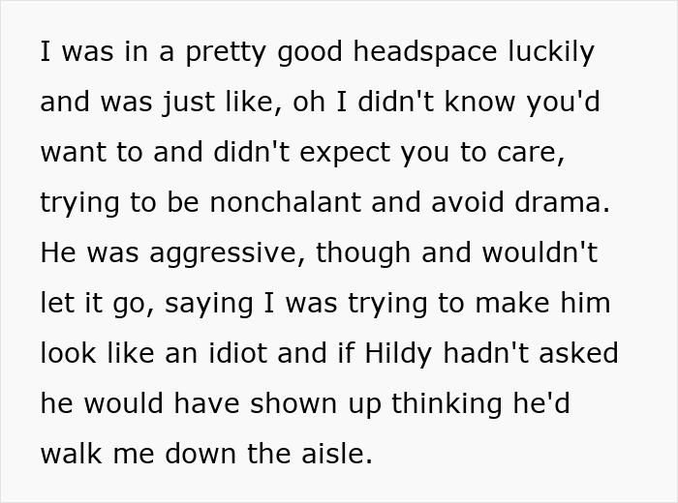Select the name "Hildy"

click(398, 354)
